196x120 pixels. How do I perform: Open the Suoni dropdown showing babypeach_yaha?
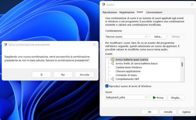[127, 97]
